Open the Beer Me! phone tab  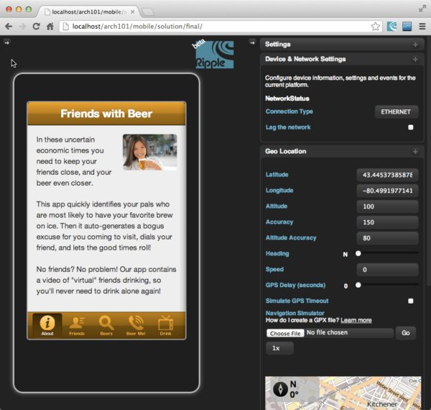click(x=136, y=325)
